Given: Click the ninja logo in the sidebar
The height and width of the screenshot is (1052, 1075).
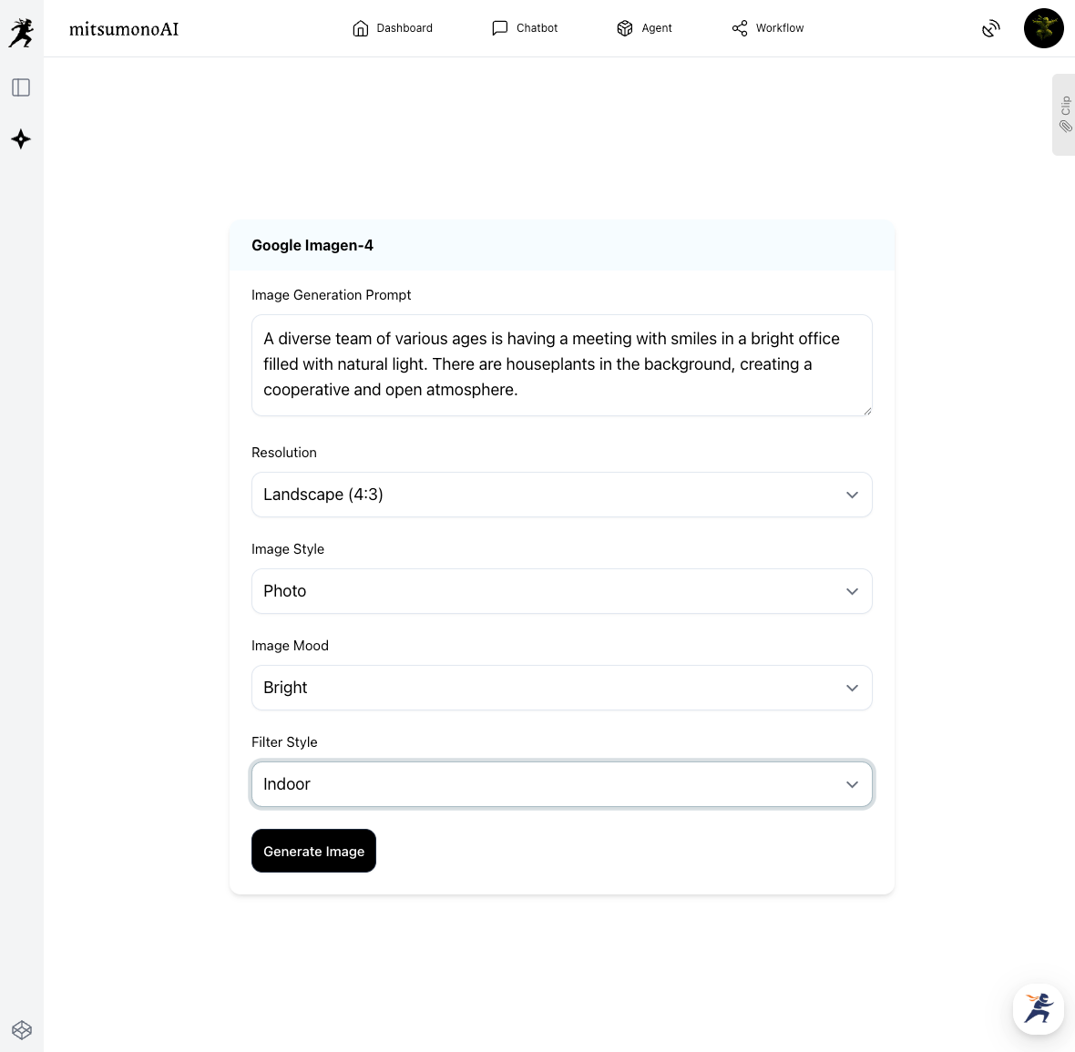Looking at the screenshot, I should (x=21, y=33).
